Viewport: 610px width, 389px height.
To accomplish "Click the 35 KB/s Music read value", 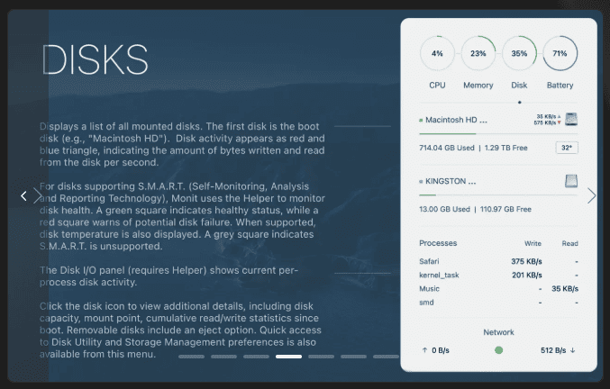I will pos(565,288).
